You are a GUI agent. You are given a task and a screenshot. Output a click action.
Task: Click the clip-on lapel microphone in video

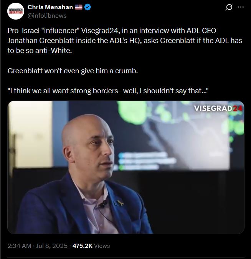102,204
